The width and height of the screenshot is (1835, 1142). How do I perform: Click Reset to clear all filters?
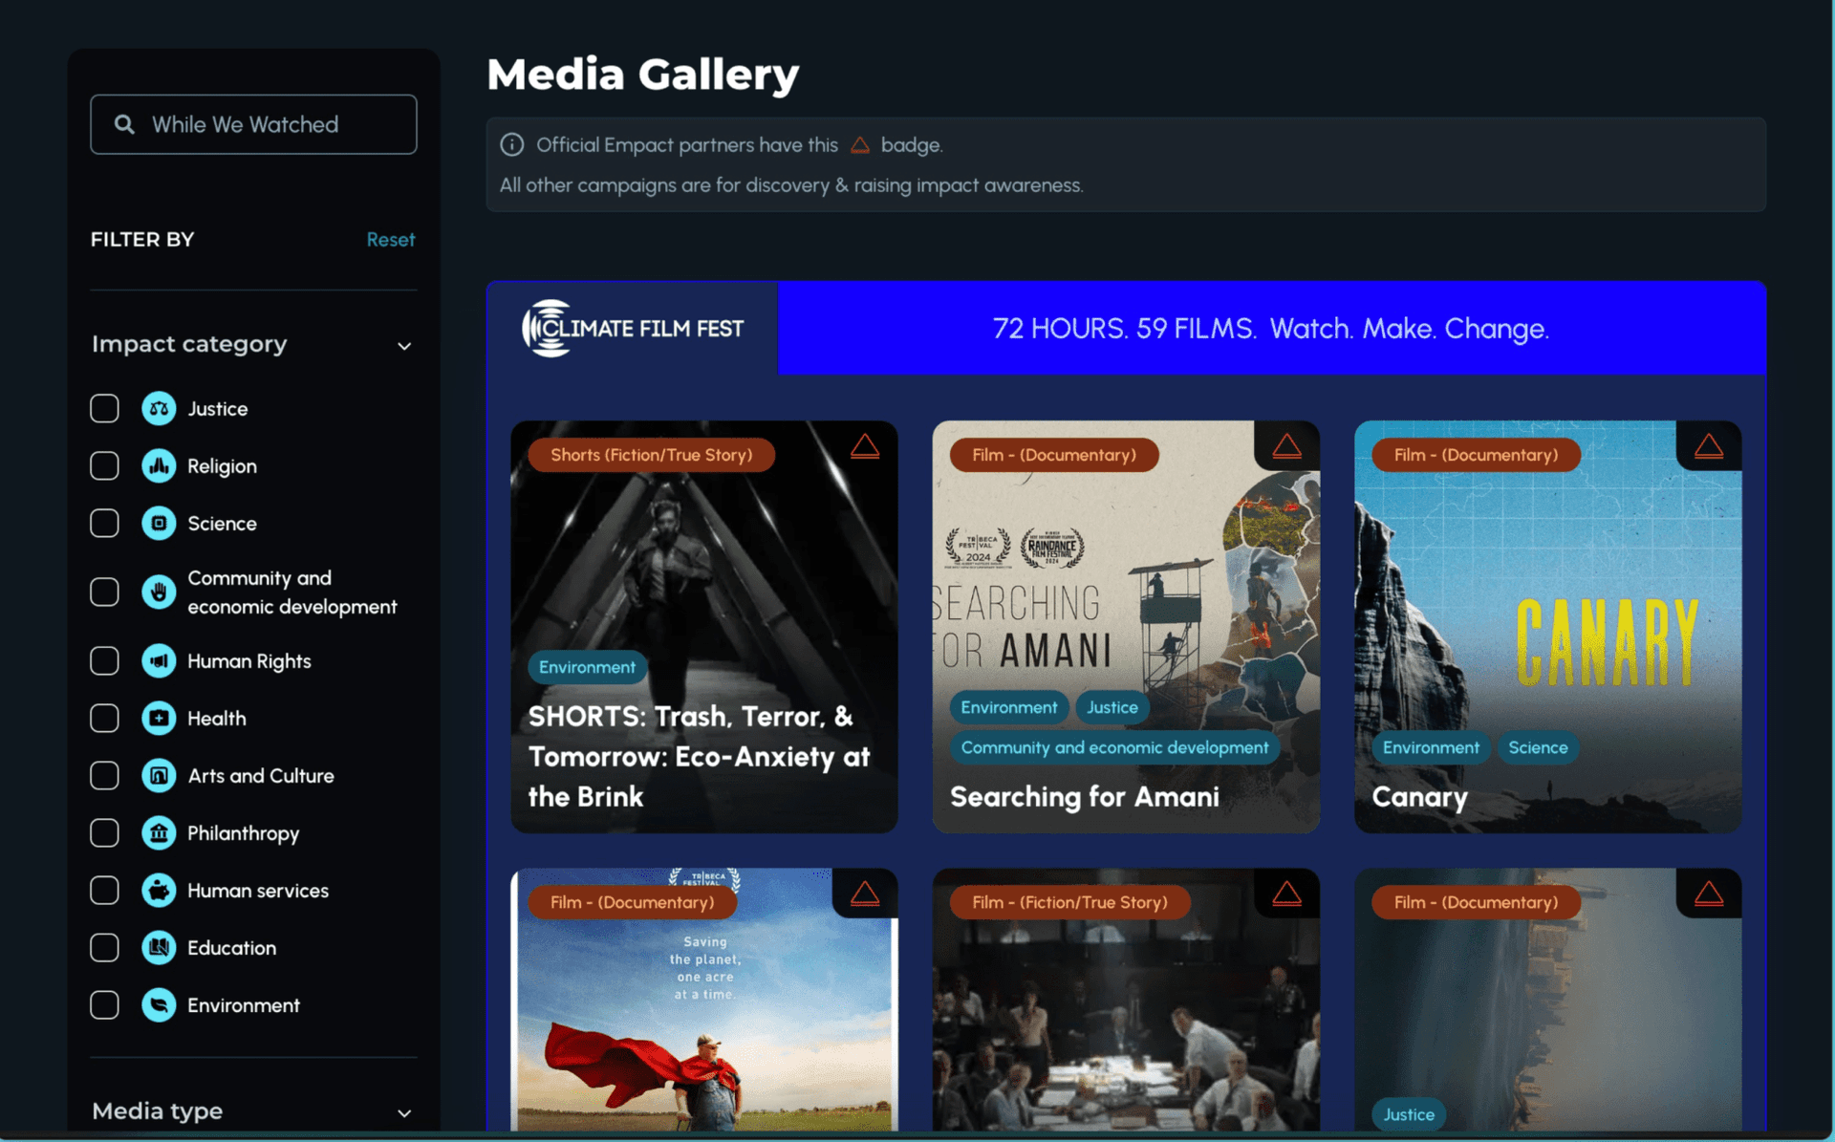pyautogui.click(x=391, y=240)
